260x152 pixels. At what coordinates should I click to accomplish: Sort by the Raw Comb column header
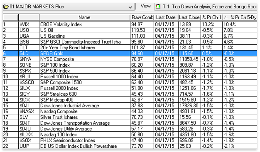coord(142,17)
